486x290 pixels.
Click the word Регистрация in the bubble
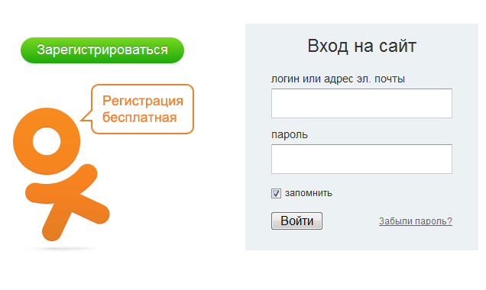coord(143,101)
